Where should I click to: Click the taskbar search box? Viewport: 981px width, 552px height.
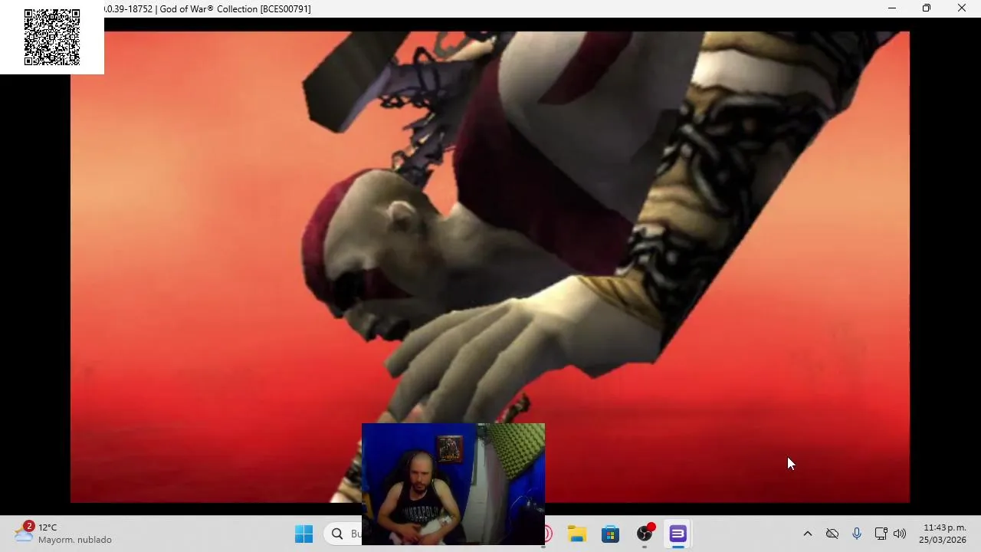point(343,534)
